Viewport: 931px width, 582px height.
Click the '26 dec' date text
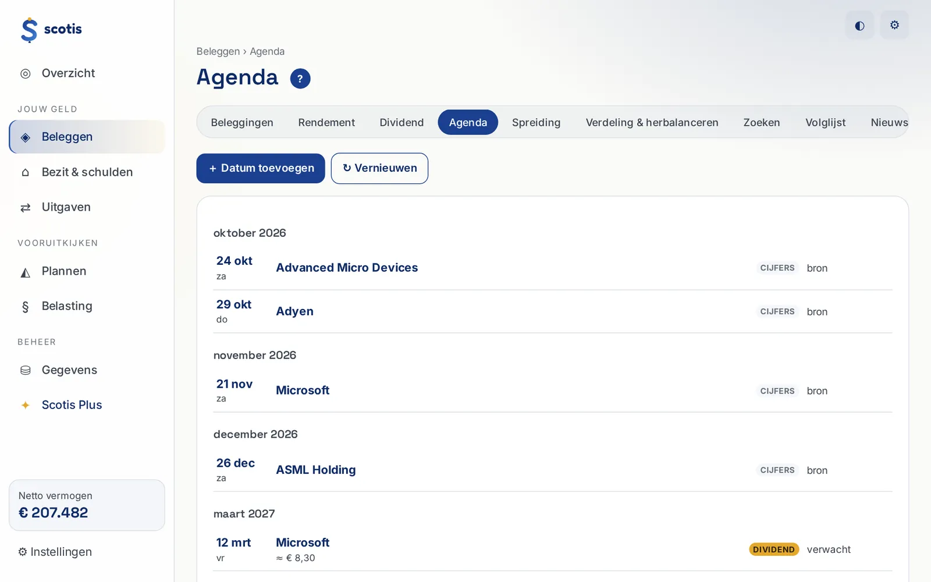coord(236,463)
